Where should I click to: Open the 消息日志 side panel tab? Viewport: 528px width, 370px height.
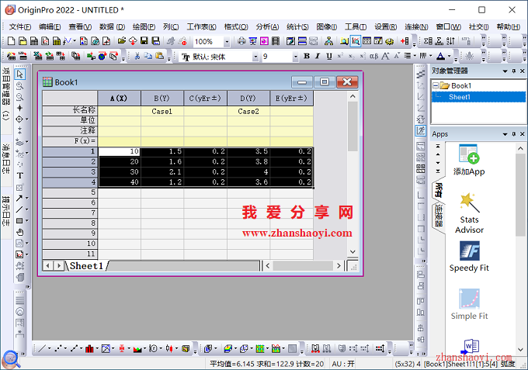click(6, 158)
